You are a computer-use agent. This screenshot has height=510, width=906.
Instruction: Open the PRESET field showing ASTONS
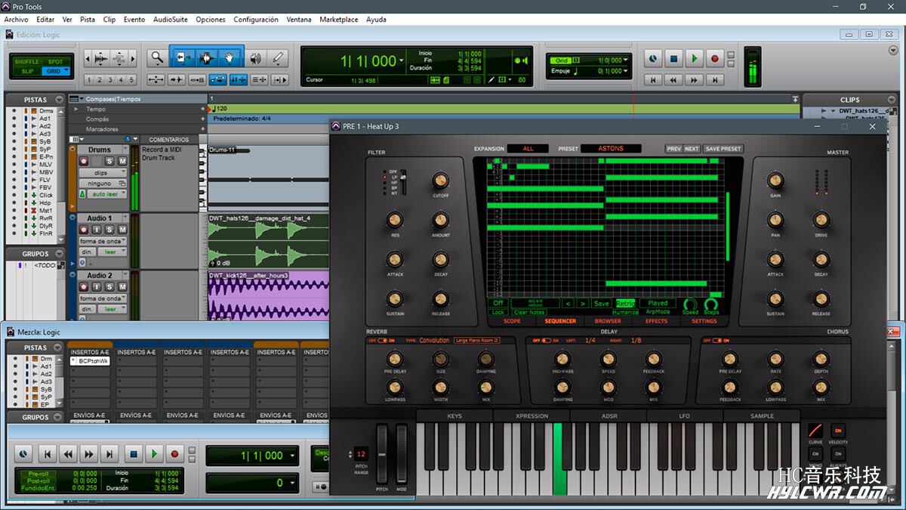click(611, 149)
